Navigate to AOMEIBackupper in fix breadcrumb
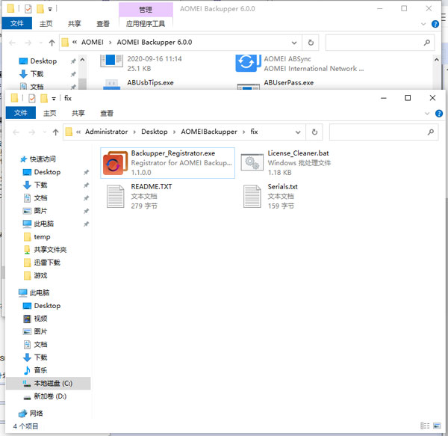 tap(209, 132)
